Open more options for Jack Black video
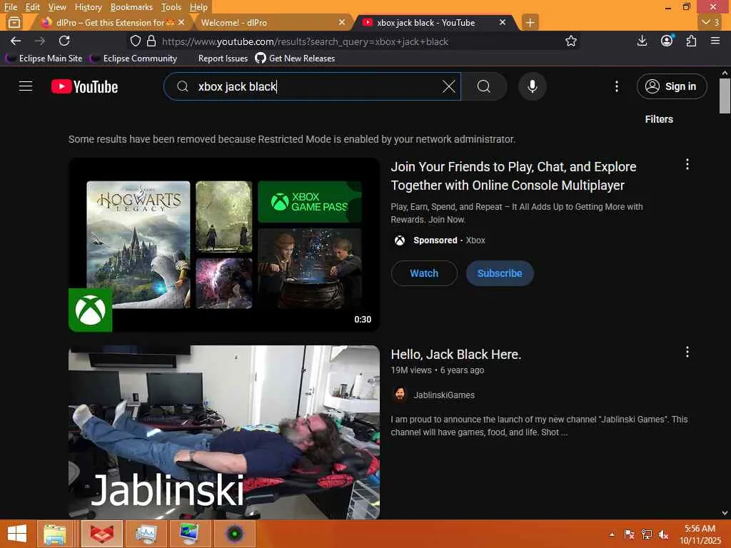This screenshot has width=731, height=548. (x=687, y=352)
